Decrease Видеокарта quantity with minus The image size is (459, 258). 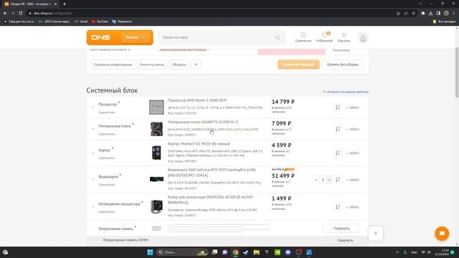[x=316, y=180]
